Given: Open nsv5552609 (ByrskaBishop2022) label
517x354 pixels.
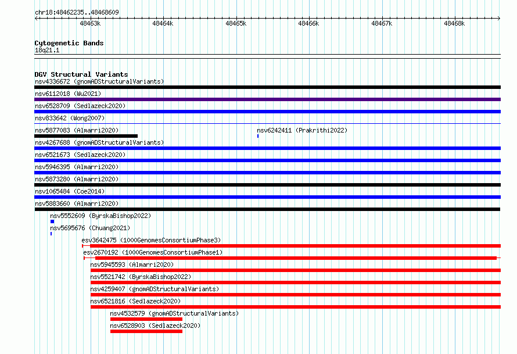Looking at the screenshot, I should pos(100,216).
